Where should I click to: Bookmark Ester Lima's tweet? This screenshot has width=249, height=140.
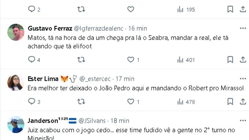point(230,101)
